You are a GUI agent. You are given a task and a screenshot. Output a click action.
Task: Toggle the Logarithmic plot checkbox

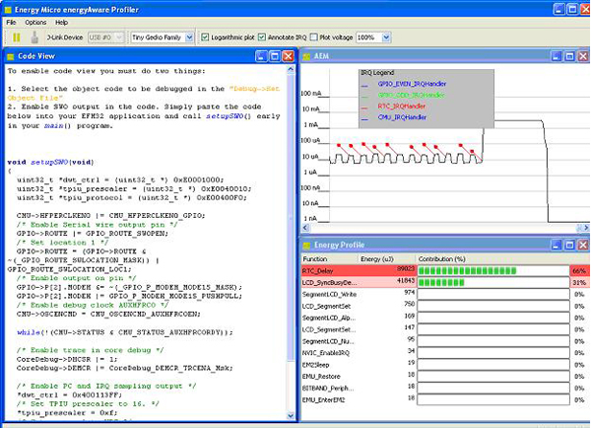[x=205, y=36]
